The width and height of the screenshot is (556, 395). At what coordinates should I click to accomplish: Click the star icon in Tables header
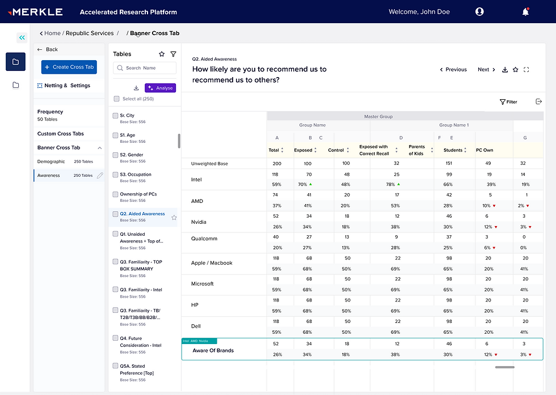pyautogui.click(x=162, y=54)
